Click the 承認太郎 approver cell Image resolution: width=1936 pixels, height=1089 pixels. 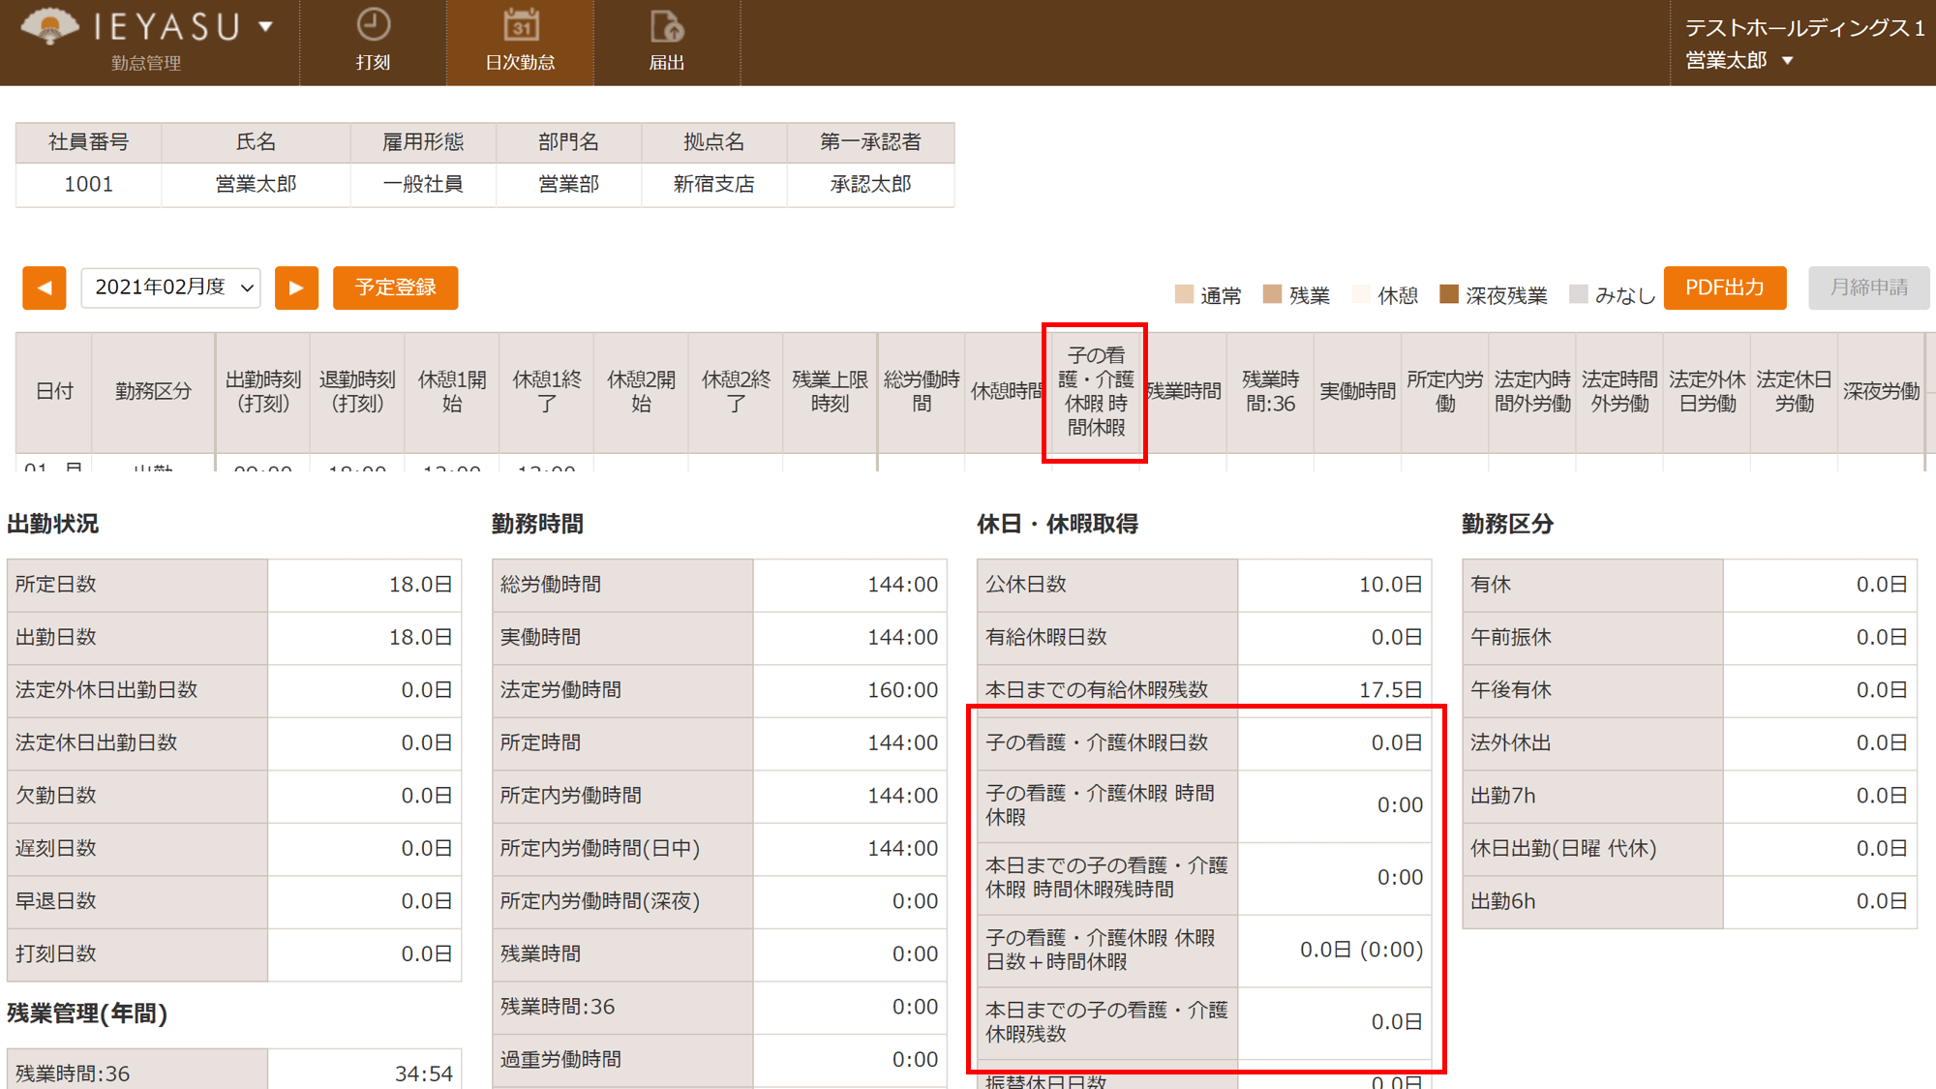click(x=870, y=184)
